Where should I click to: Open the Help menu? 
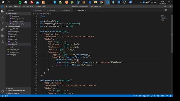click(x=44, y=6)
